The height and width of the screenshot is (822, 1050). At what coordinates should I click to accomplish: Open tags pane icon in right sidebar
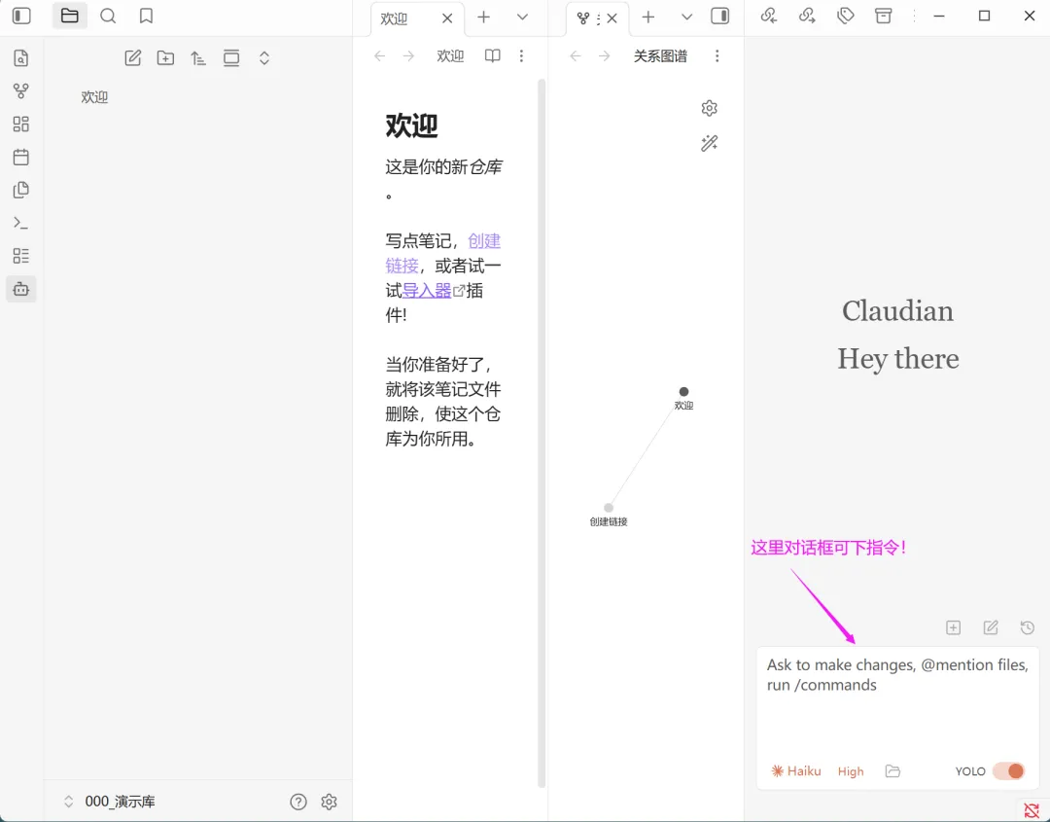coord(845,16)
